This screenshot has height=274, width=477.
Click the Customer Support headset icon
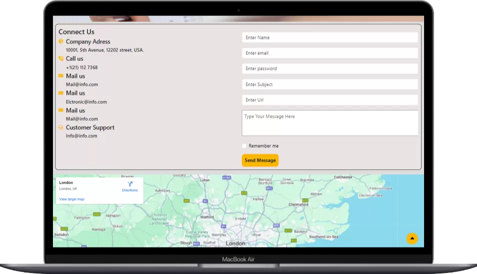[x=61, y=127]
